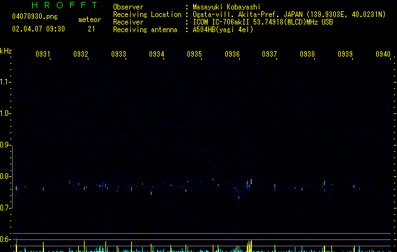This screenshot has height=252, width=397.
Task: Click observer name Masayuki Kobayashi
Action: tap(227, 7)
